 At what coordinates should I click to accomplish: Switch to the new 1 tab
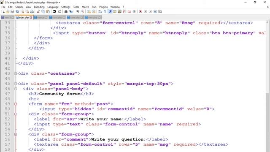pos(8,17)
